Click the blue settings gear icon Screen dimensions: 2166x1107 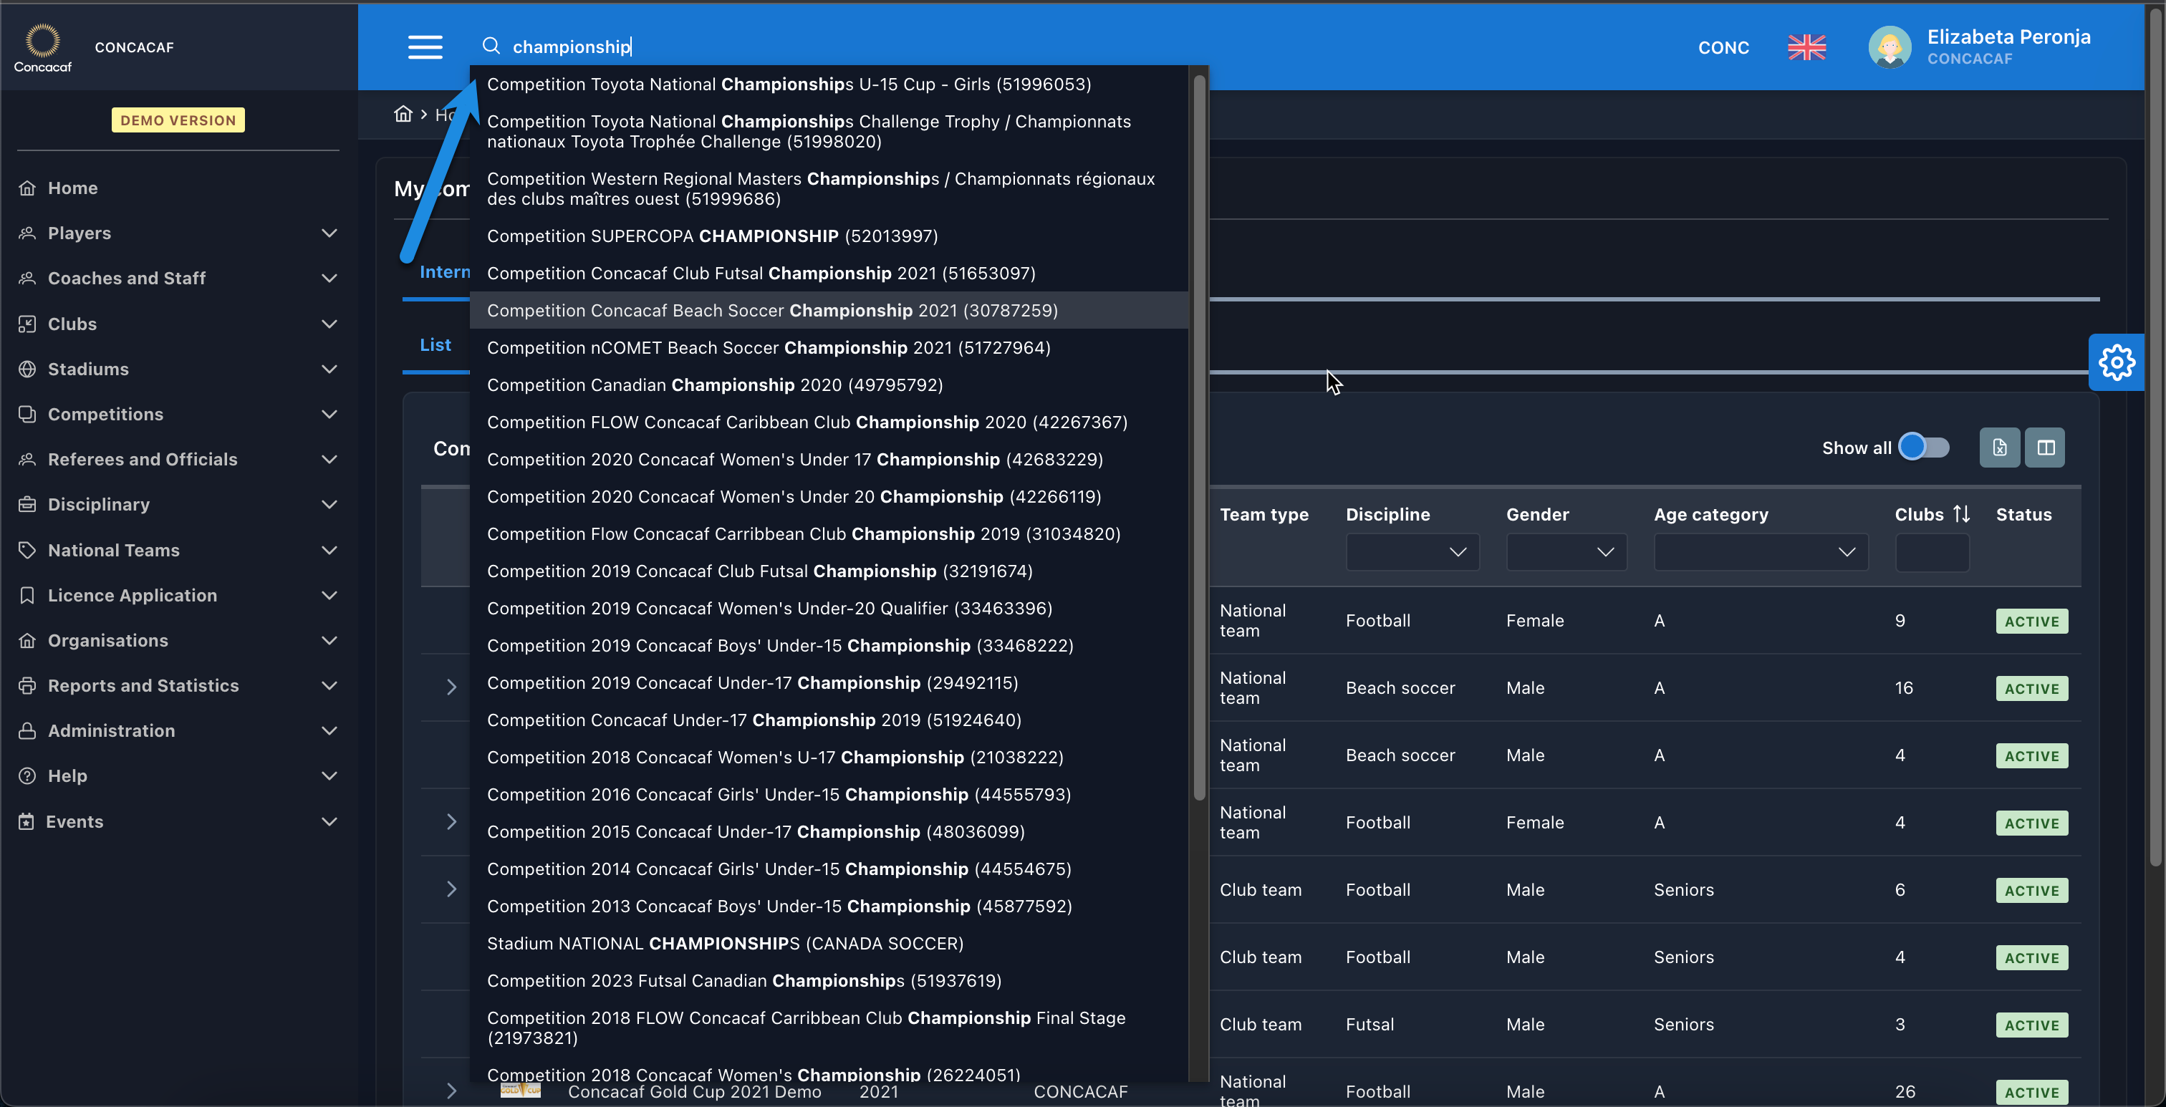coord(2116,363)
